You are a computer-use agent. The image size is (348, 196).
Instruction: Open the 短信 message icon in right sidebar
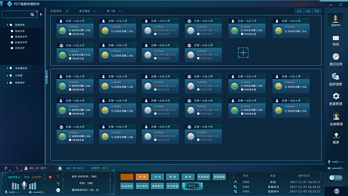click(x=336, y=38)
